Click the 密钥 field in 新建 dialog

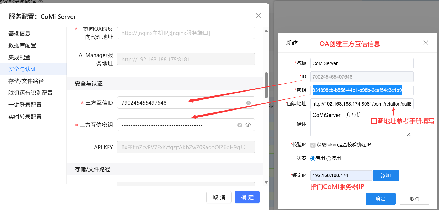coord(362,90)
